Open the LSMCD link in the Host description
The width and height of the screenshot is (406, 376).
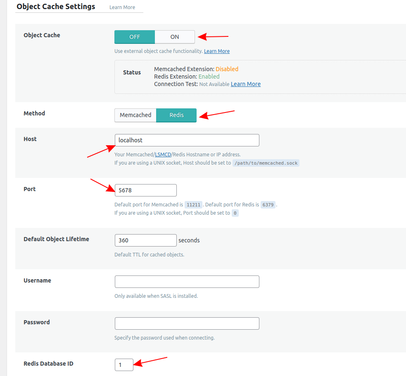coord(163,154)
